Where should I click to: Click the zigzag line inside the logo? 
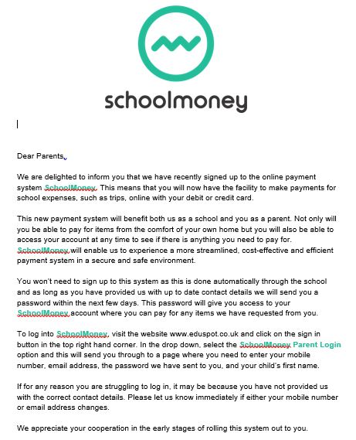point(176,43)
